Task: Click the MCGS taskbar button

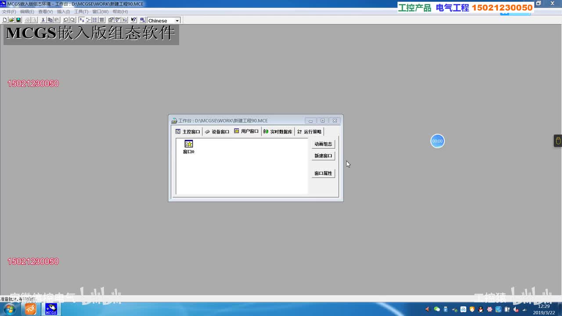Action: [x=51, y=309]
